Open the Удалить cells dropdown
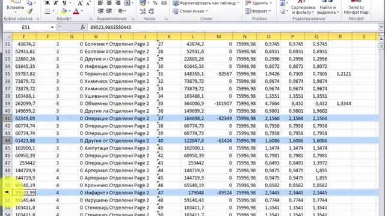 tap(259, 3)
